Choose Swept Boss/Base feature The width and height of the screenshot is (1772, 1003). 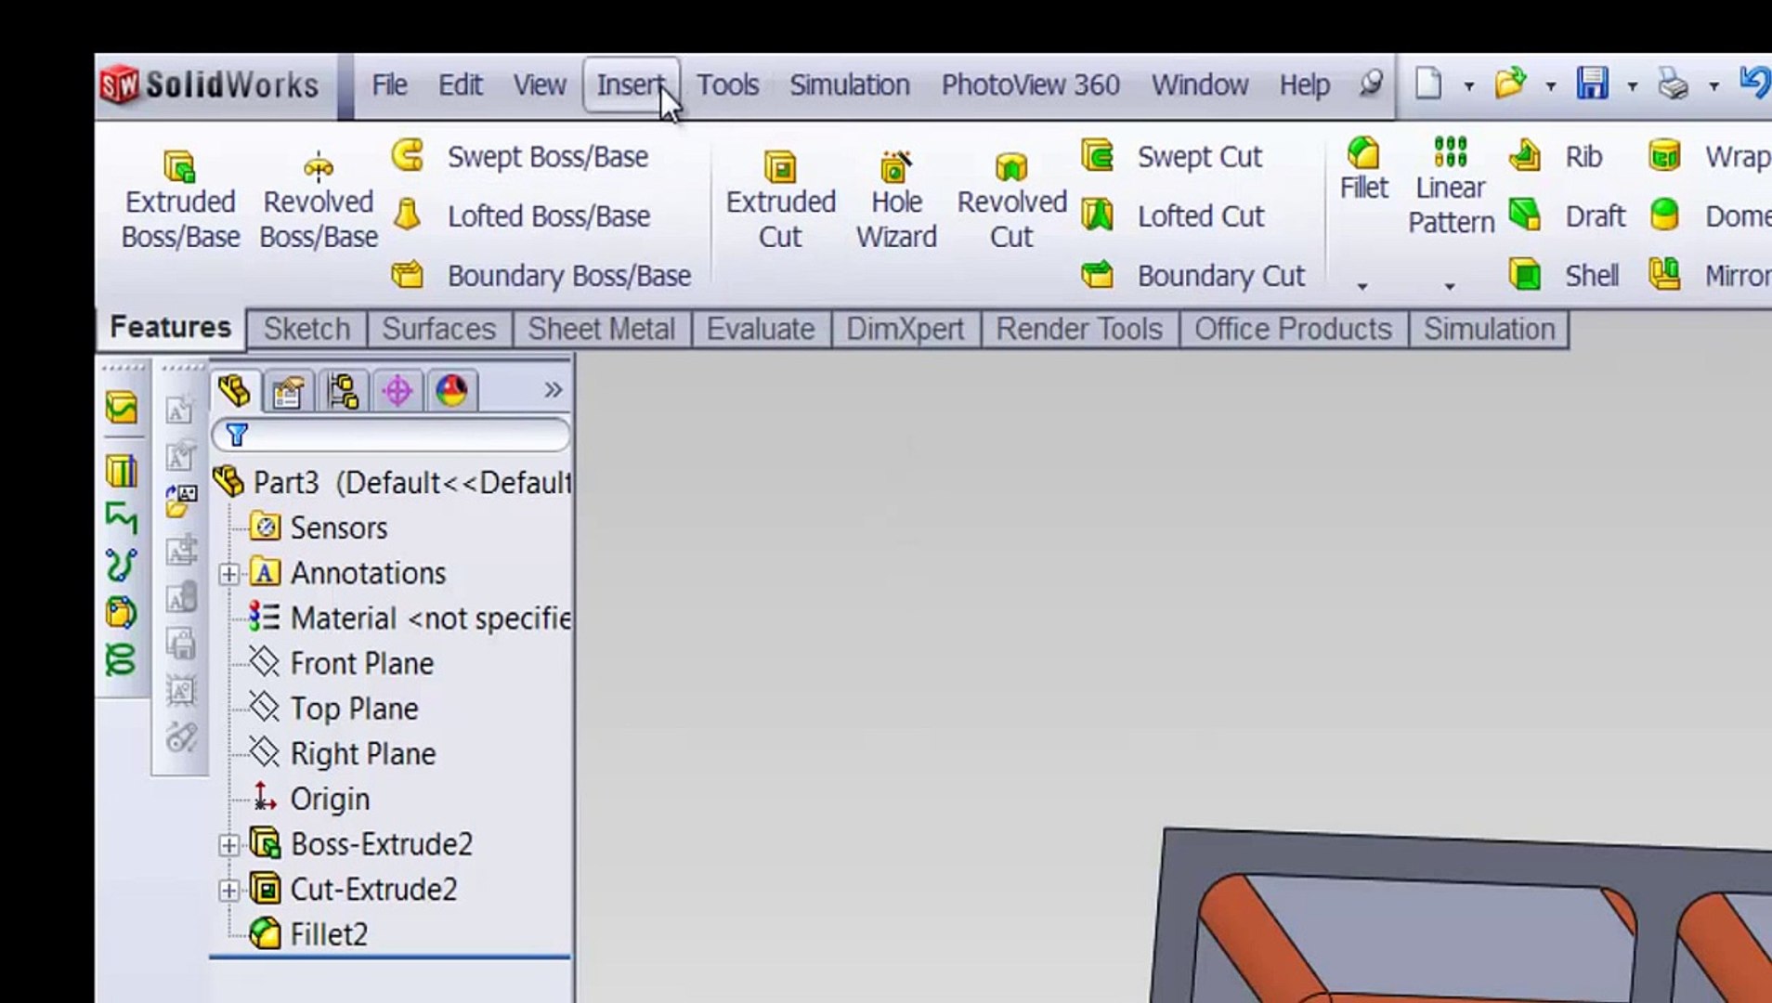(520, 156)
